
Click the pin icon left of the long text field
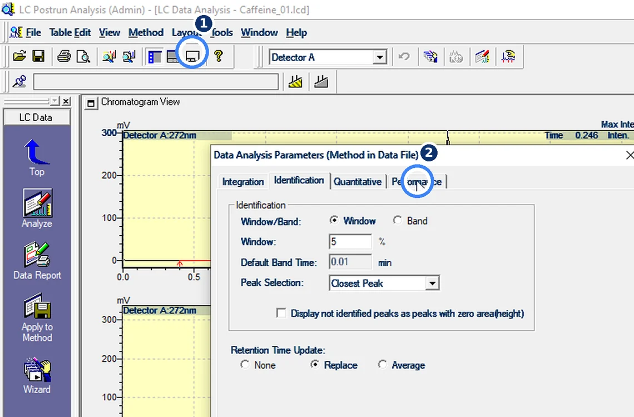19,81
